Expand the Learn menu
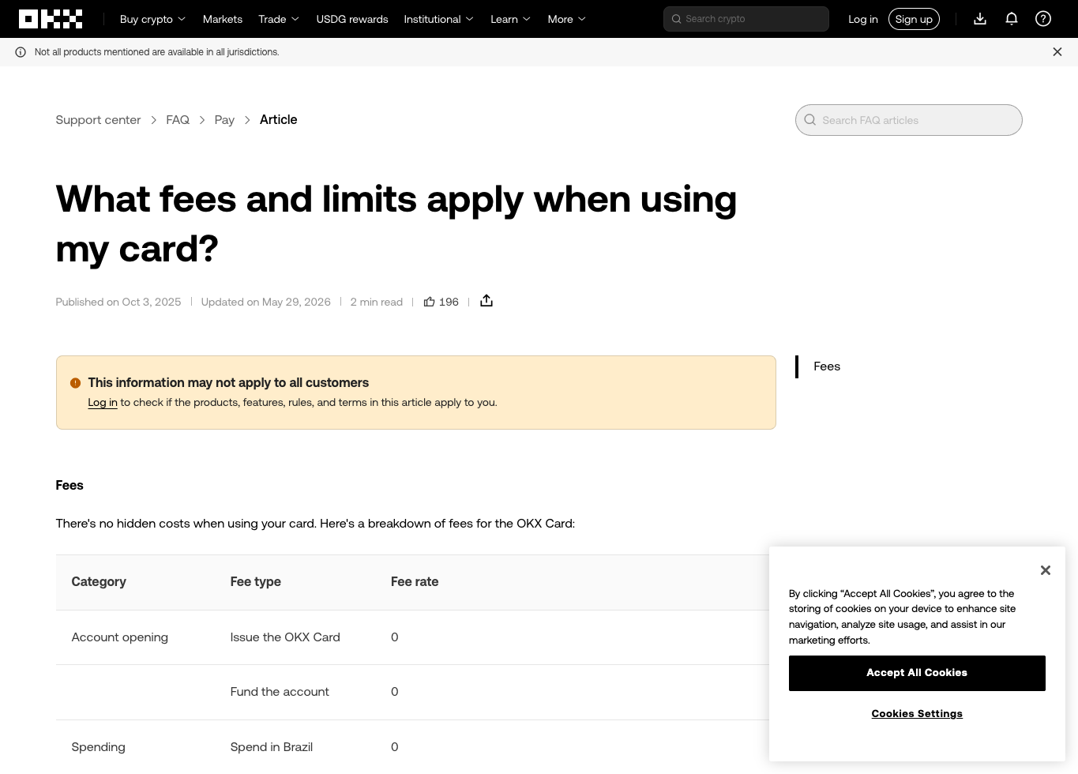This screenshot has width=1078, height=774. (510, 19)
